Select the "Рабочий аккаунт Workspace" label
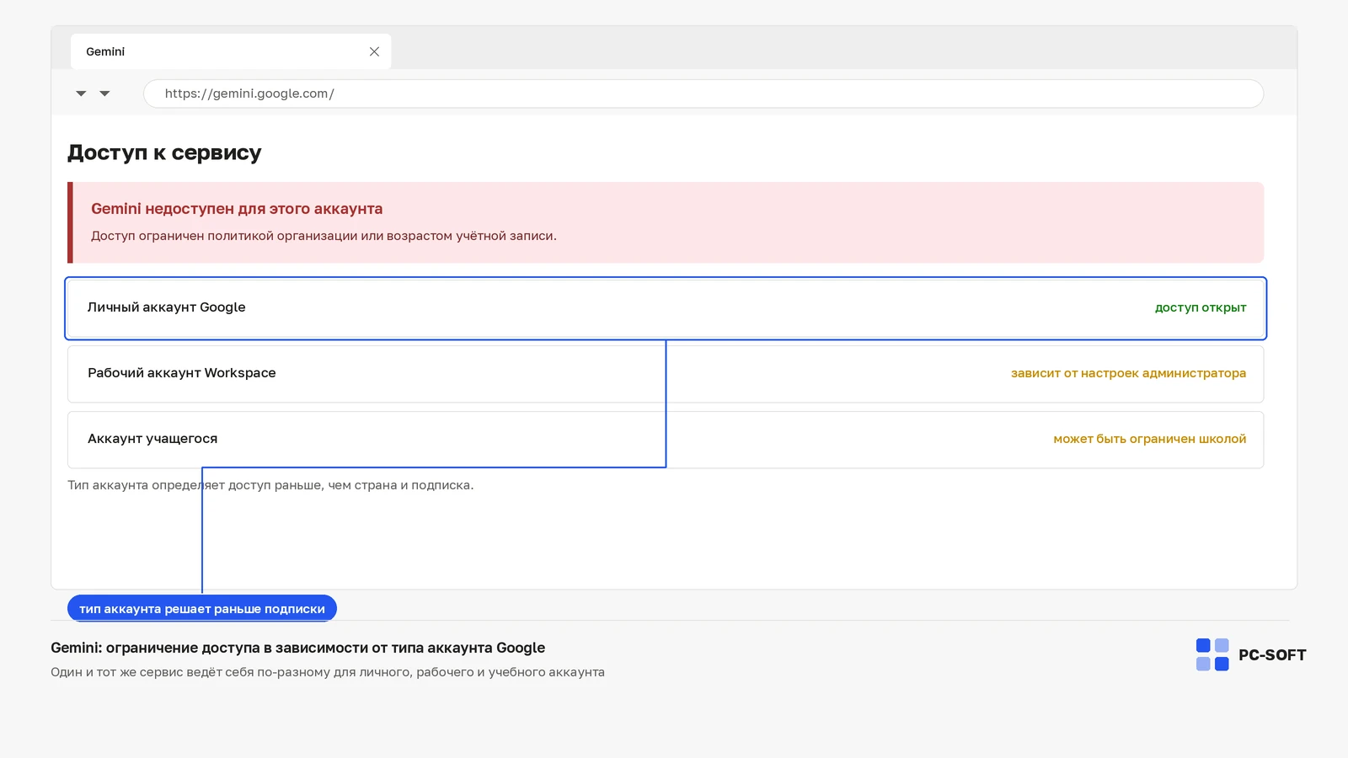 [x=182, y=373]
